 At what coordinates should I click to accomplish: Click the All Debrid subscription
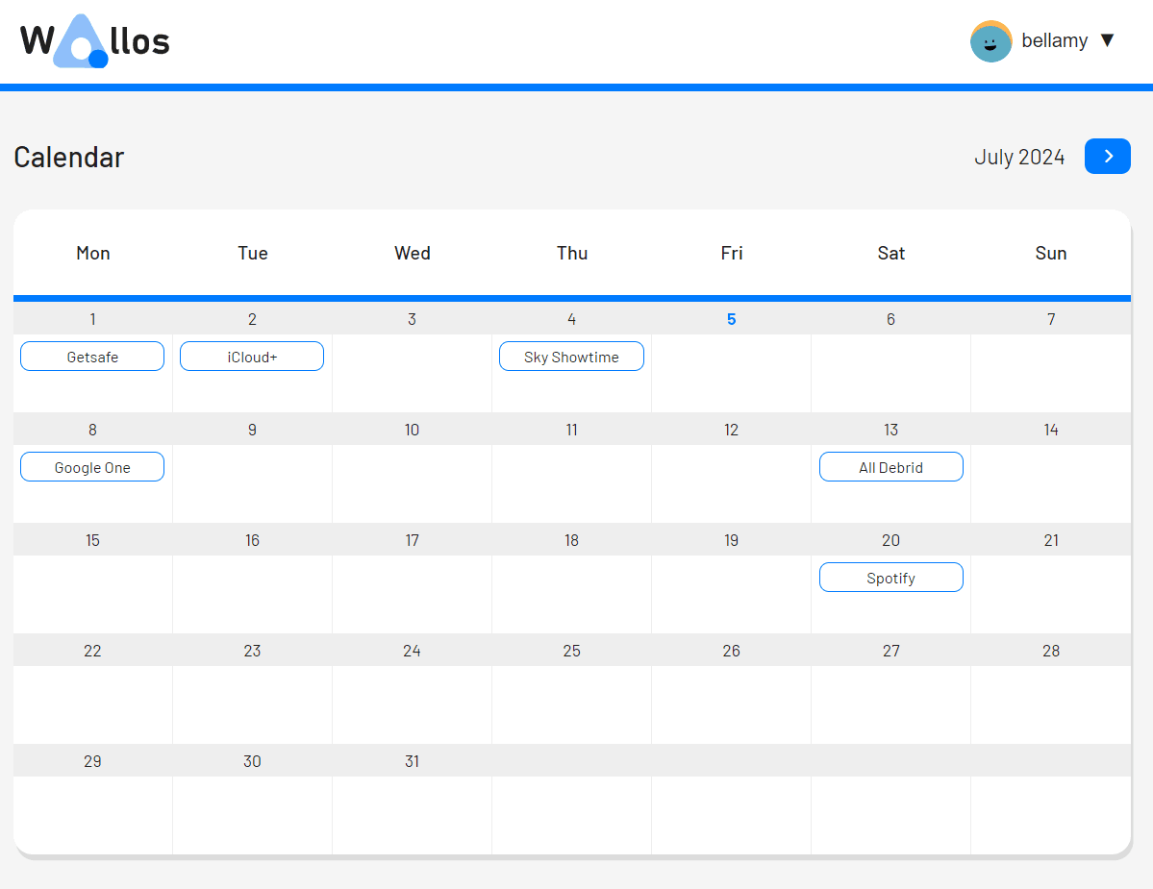(x=890, y=467)
